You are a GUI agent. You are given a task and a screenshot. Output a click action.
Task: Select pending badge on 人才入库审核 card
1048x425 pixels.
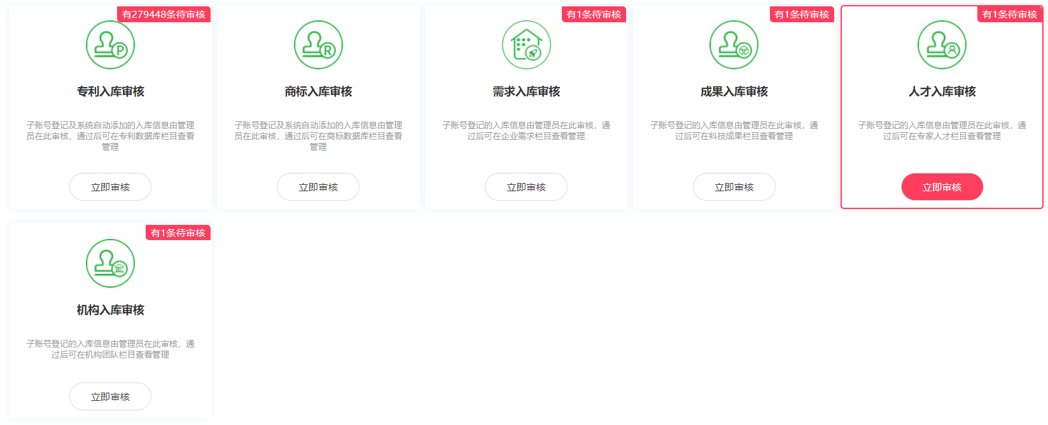pos(1009,15)
